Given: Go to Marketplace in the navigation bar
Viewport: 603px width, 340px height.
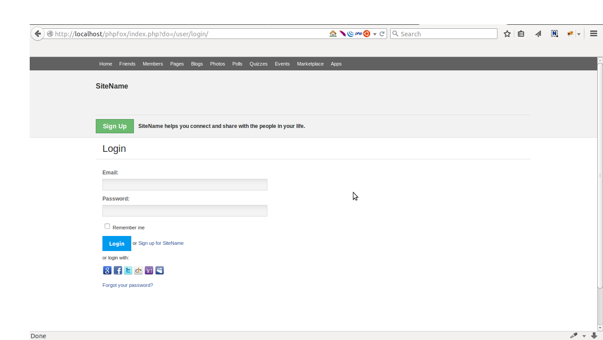Looking at the screenshot, I should [x=310, y=64].
